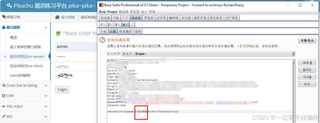Click the captcha input field showing x375rs

click(76, 67)
